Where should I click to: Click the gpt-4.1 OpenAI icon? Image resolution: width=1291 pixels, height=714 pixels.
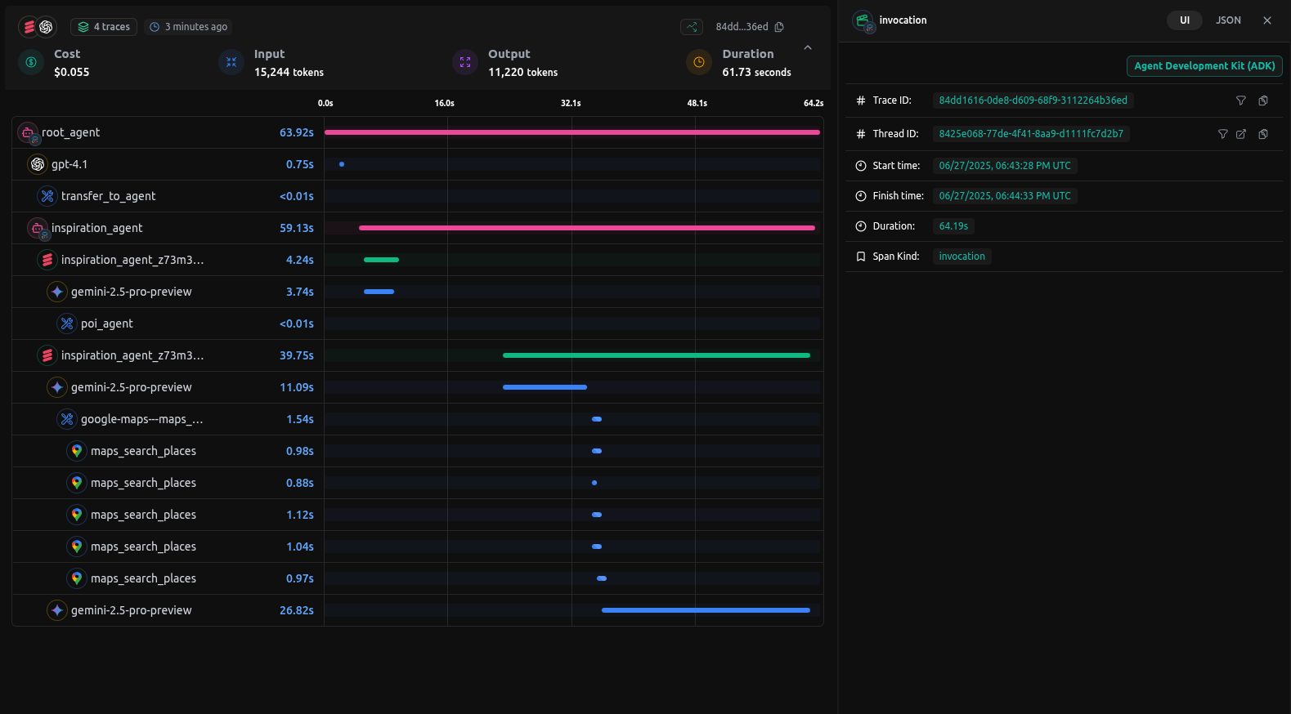tap(38, 164)
